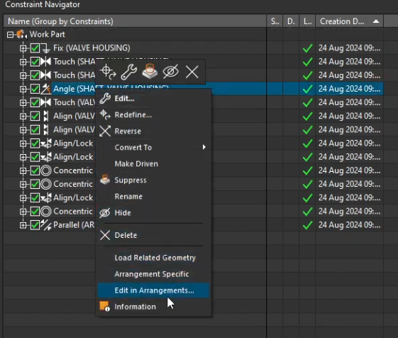Image resolution: width=398 pixels, height=338 pixels.
Task: Click the Edit wrench in the floating toolbar
Action: 128,72
